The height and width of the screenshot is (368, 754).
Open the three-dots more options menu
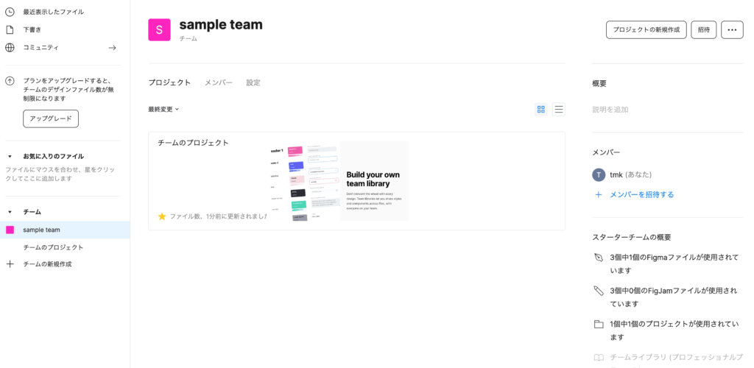[x=732, y=30]
